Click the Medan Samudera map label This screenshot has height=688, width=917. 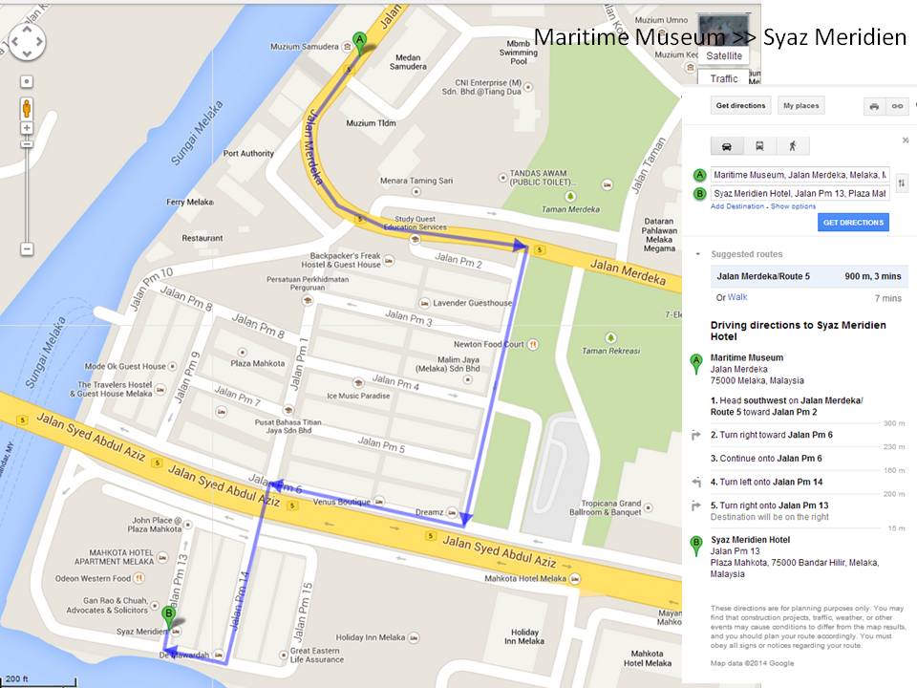[x=408, y=62]
